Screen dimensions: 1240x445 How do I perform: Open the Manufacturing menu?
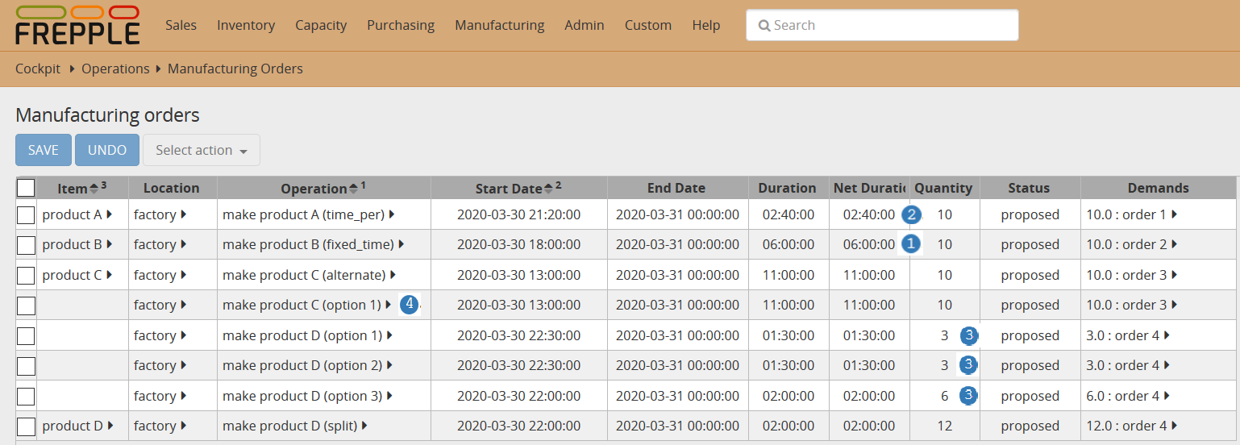[499, 25]
